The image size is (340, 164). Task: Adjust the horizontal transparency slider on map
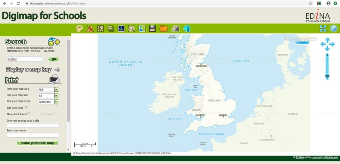[300, 39]
